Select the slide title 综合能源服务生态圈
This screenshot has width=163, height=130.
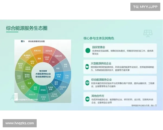(27, 28)
